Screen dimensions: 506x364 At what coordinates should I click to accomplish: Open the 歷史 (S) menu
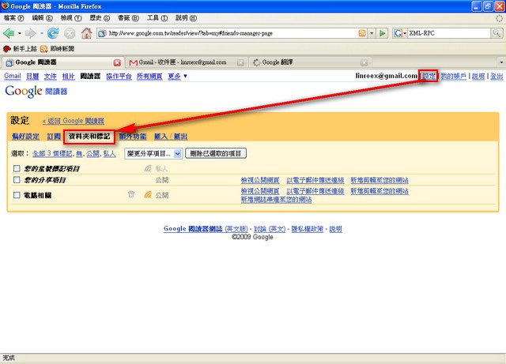(100, 18)
